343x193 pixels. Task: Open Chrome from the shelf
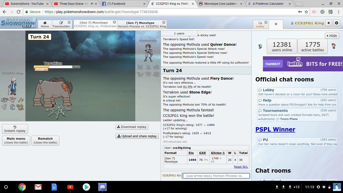pos(22,187)
